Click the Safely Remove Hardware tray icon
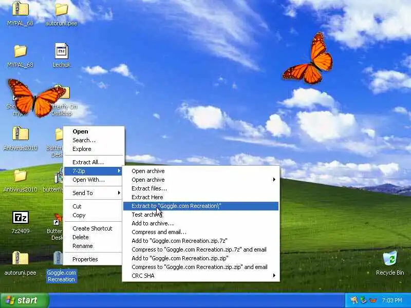 coord(363,300)
